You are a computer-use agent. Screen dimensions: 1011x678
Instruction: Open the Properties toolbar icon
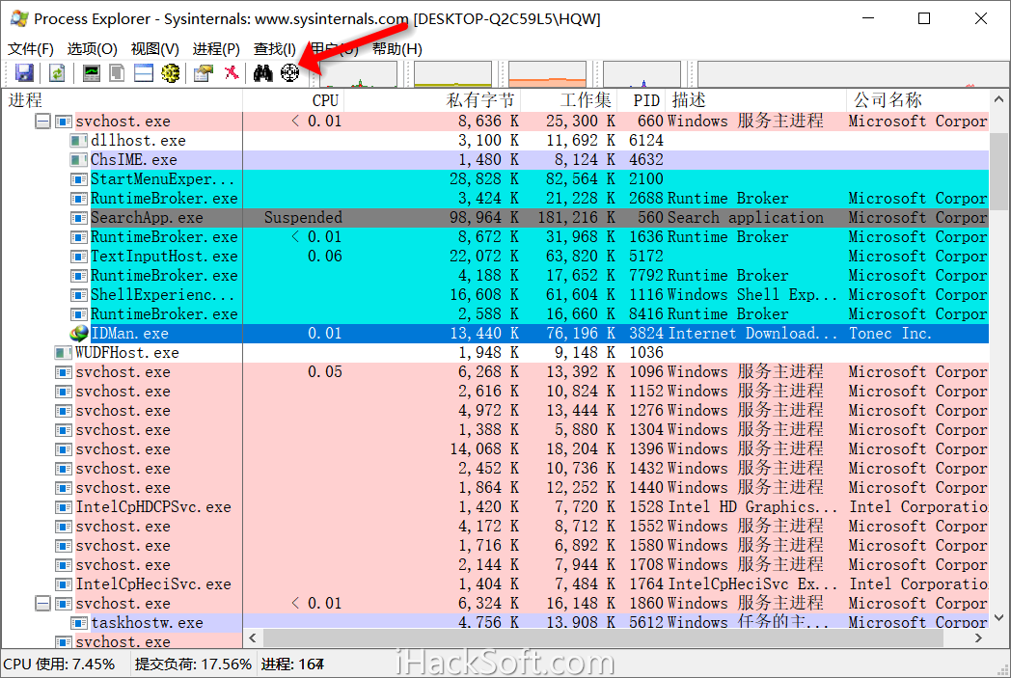coord(204,73)
